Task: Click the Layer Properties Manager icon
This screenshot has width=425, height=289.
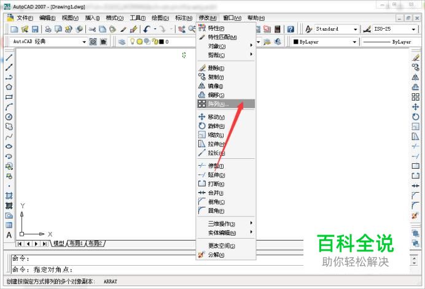Action: point(122,42)
